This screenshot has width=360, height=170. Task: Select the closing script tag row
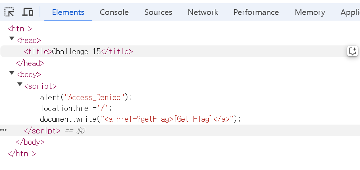(x=180, y=131)
